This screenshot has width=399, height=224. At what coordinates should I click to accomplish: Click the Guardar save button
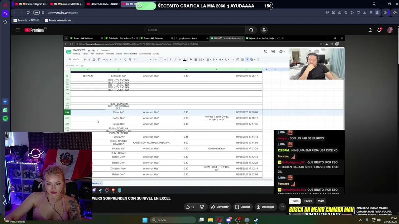(x=243, y=207)
